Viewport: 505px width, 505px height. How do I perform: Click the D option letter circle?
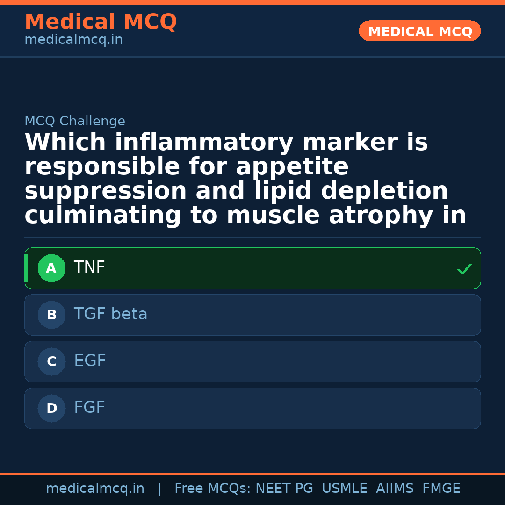coord(51,409)
